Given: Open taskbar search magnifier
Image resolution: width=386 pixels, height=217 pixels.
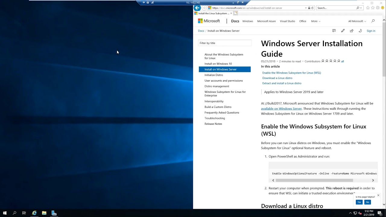Looking at the screenshot, I should point(14,213).
